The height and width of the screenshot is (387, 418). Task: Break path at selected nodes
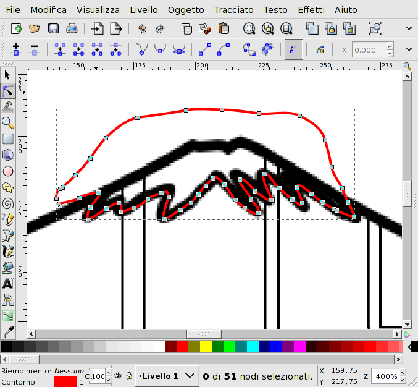coord(78,49)
